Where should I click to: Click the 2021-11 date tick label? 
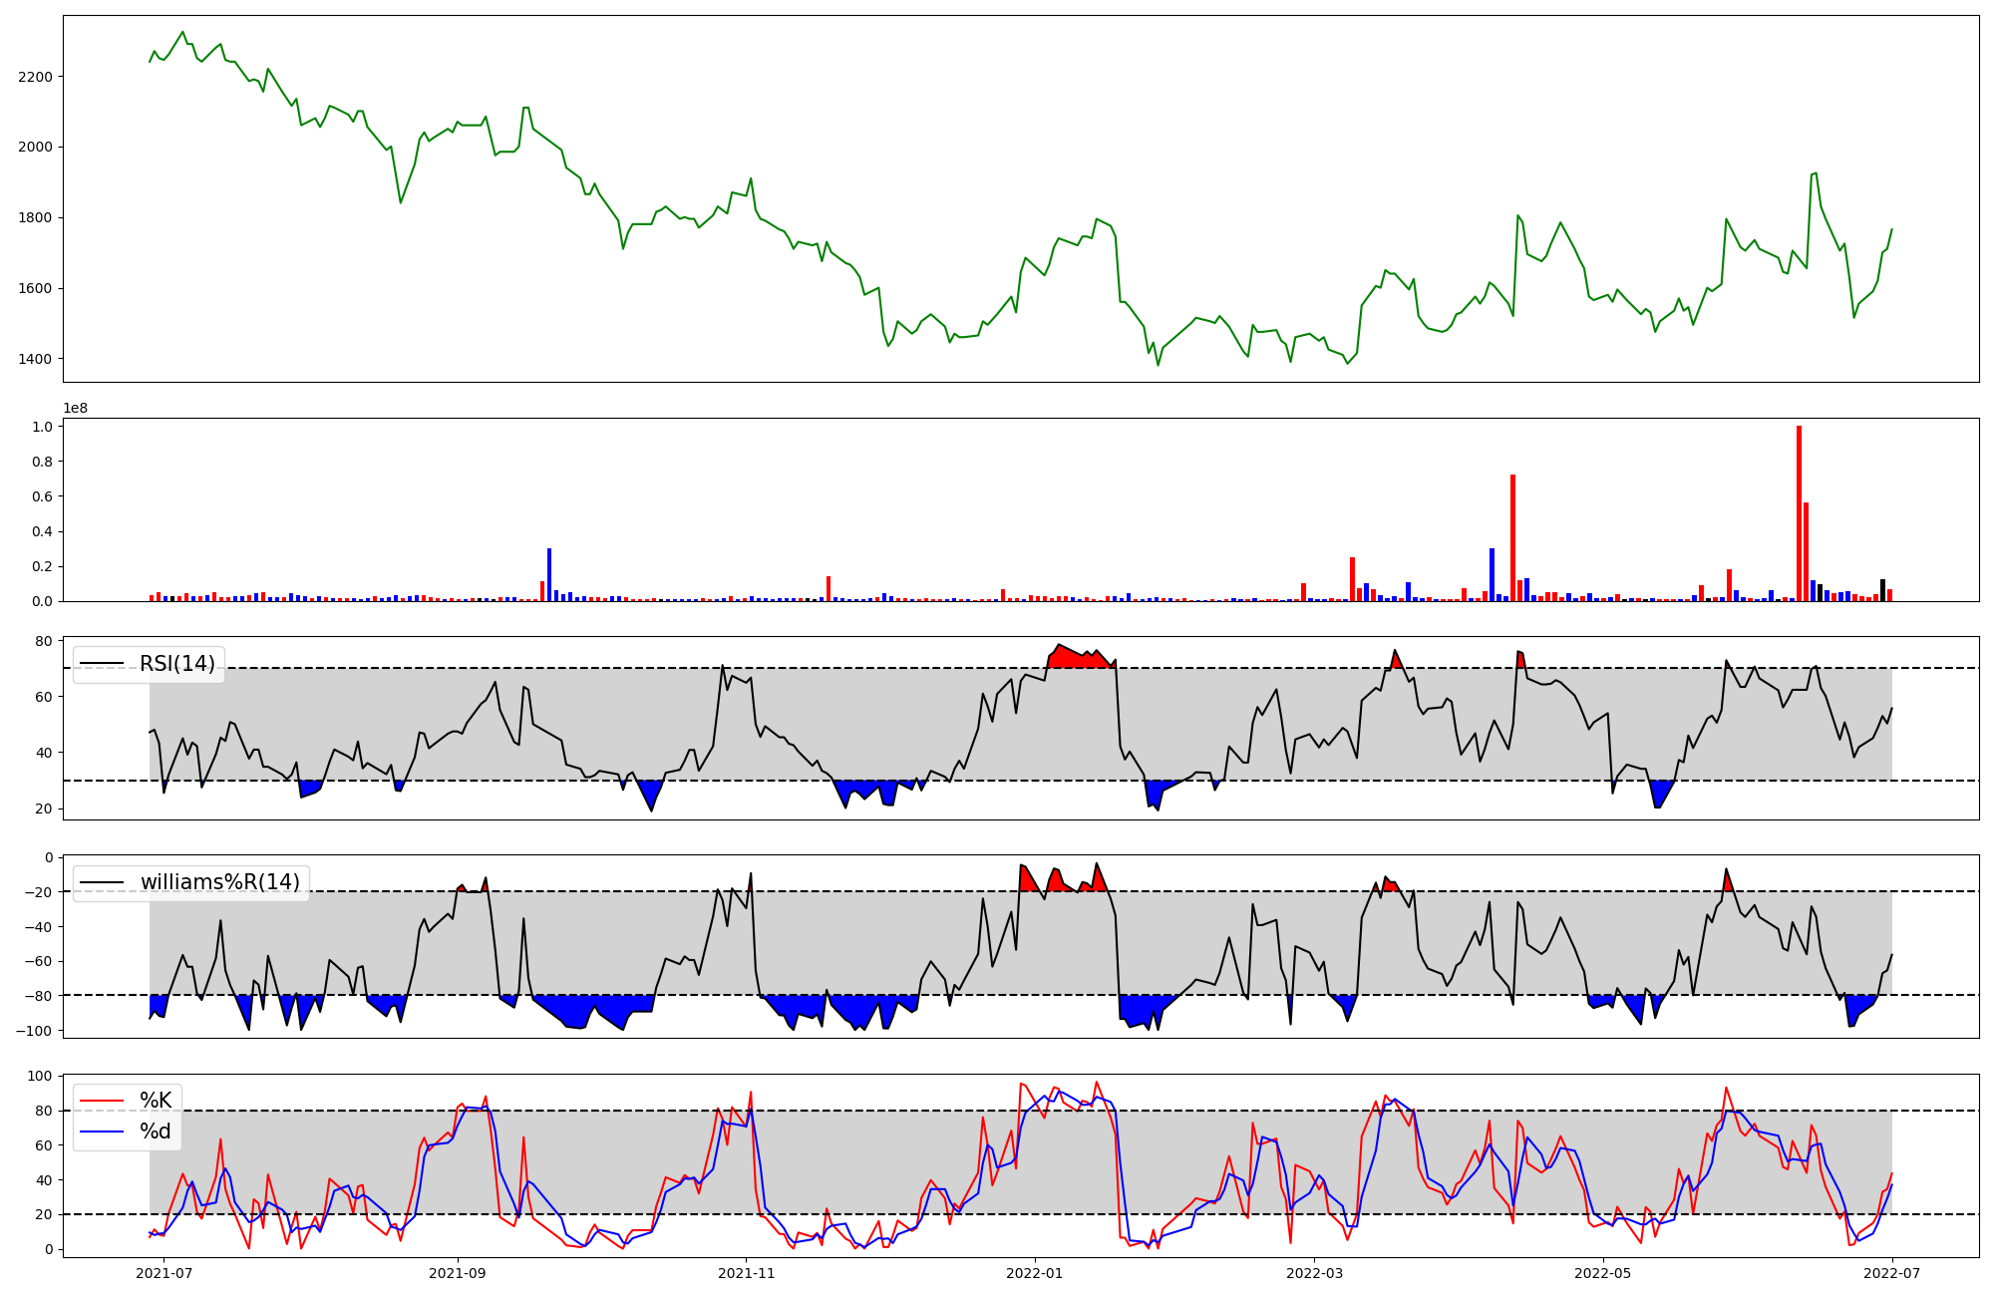click(746, 1273)
